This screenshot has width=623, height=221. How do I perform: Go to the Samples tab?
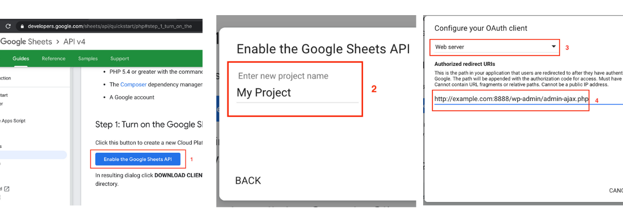tap(88, 59)
